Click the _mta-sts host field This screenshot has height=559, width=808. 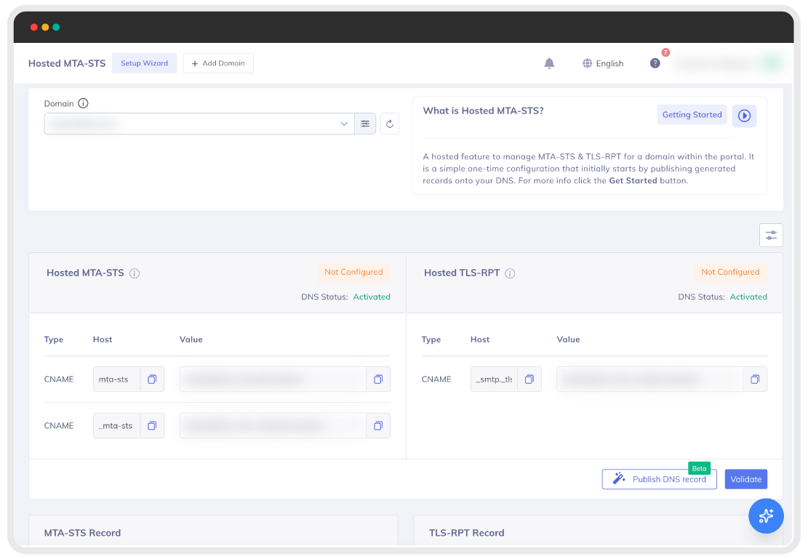[117, 425]
